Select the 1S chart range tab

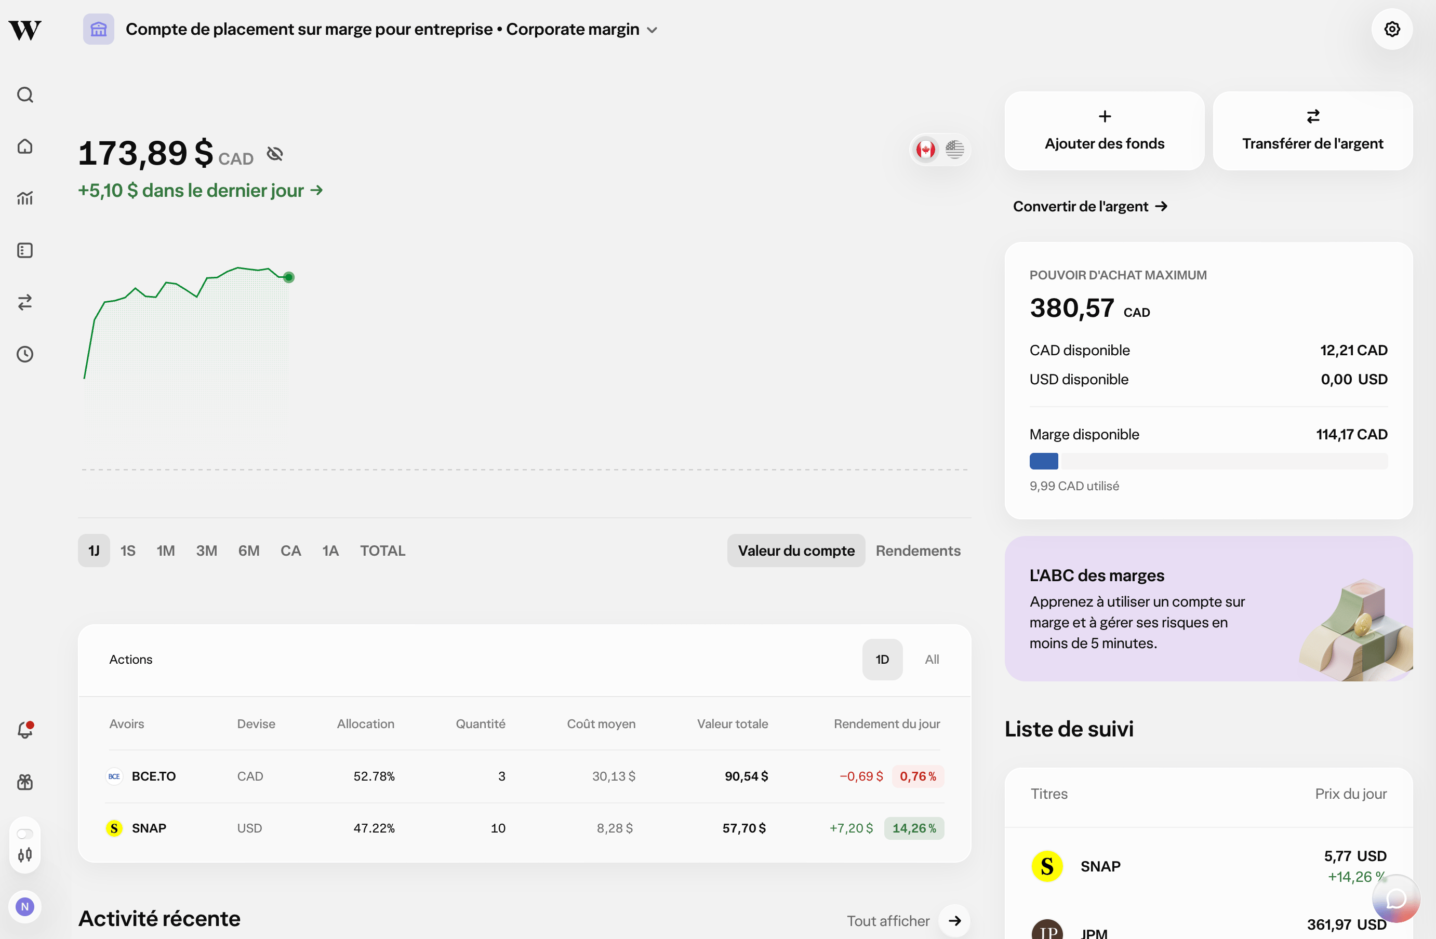(x=128, y=551)
